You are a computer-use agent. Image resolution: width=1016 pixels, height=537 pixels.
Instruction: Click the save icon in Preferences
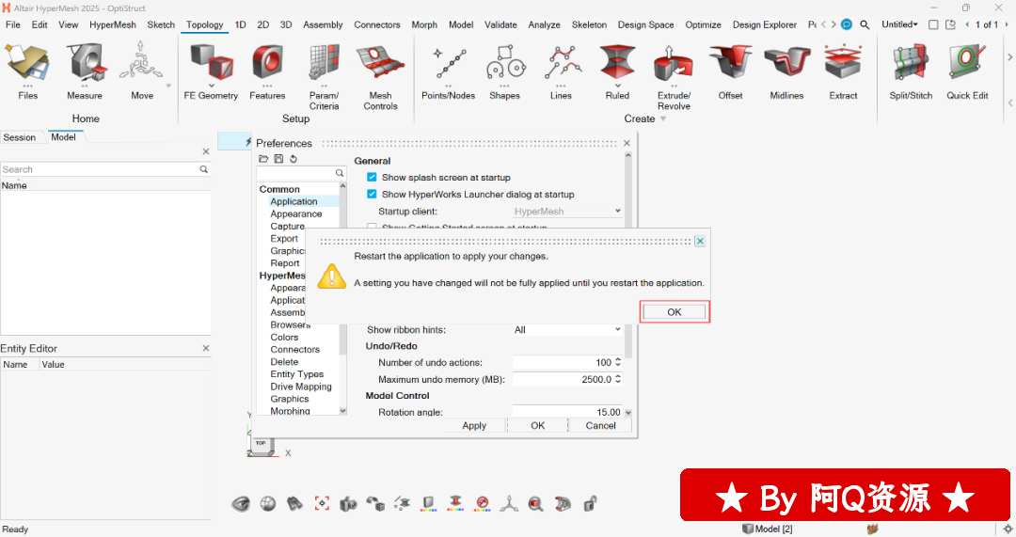[x=278, y=159]
